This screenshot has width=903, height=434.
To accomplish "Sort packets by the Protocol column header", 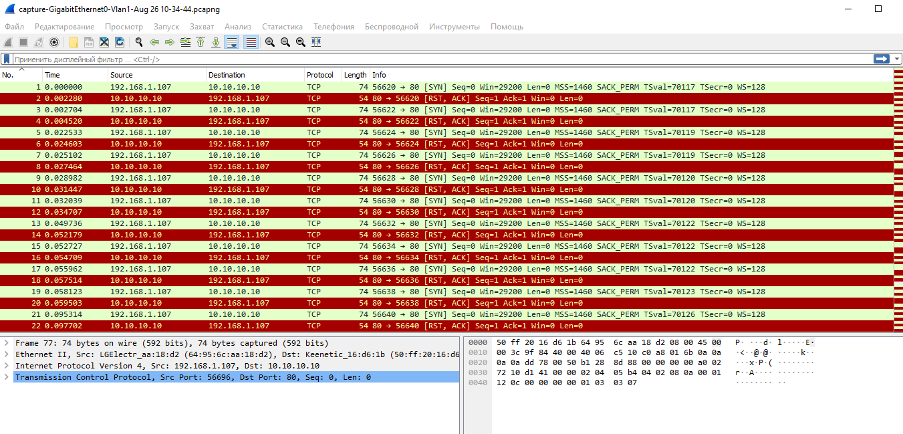I will point(320,75).
